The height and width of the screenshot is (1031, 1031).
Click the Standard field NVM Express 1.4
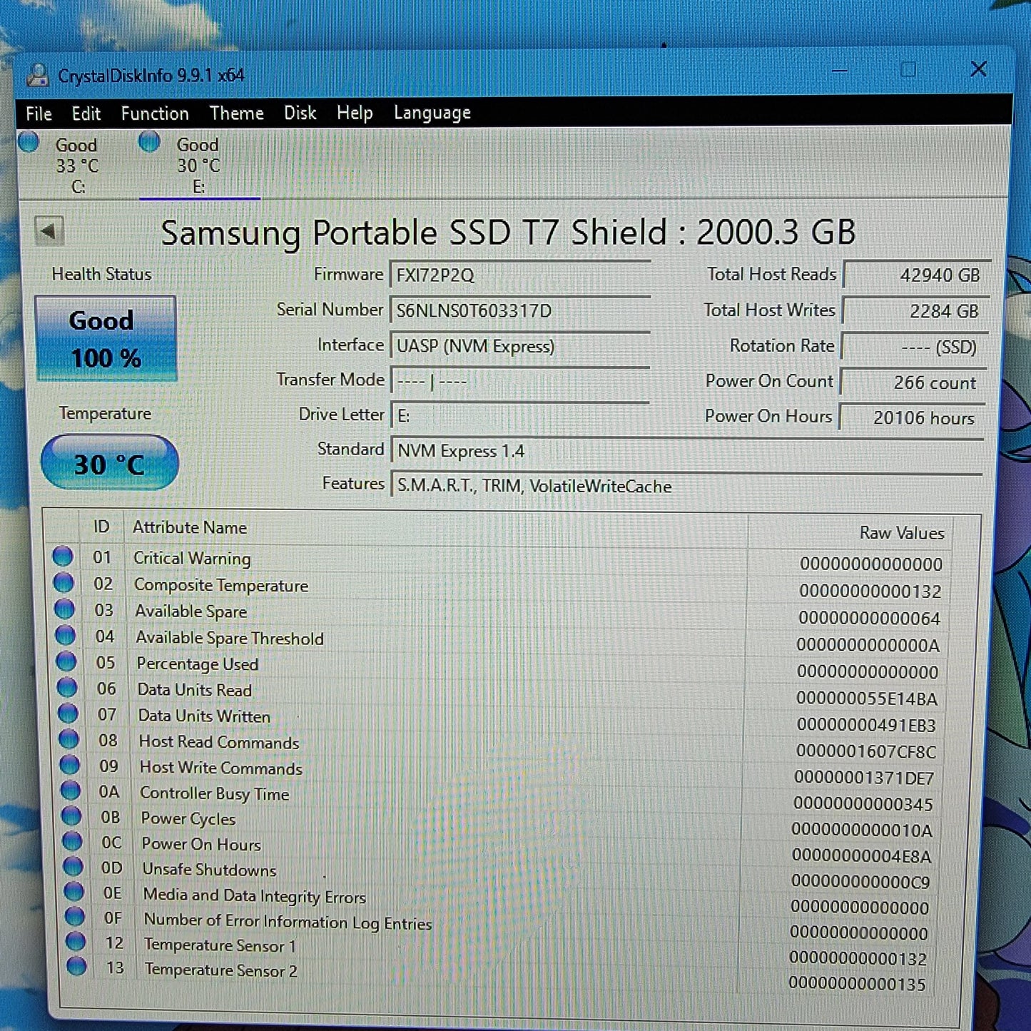pyautogui.click(x=687, y=451)
